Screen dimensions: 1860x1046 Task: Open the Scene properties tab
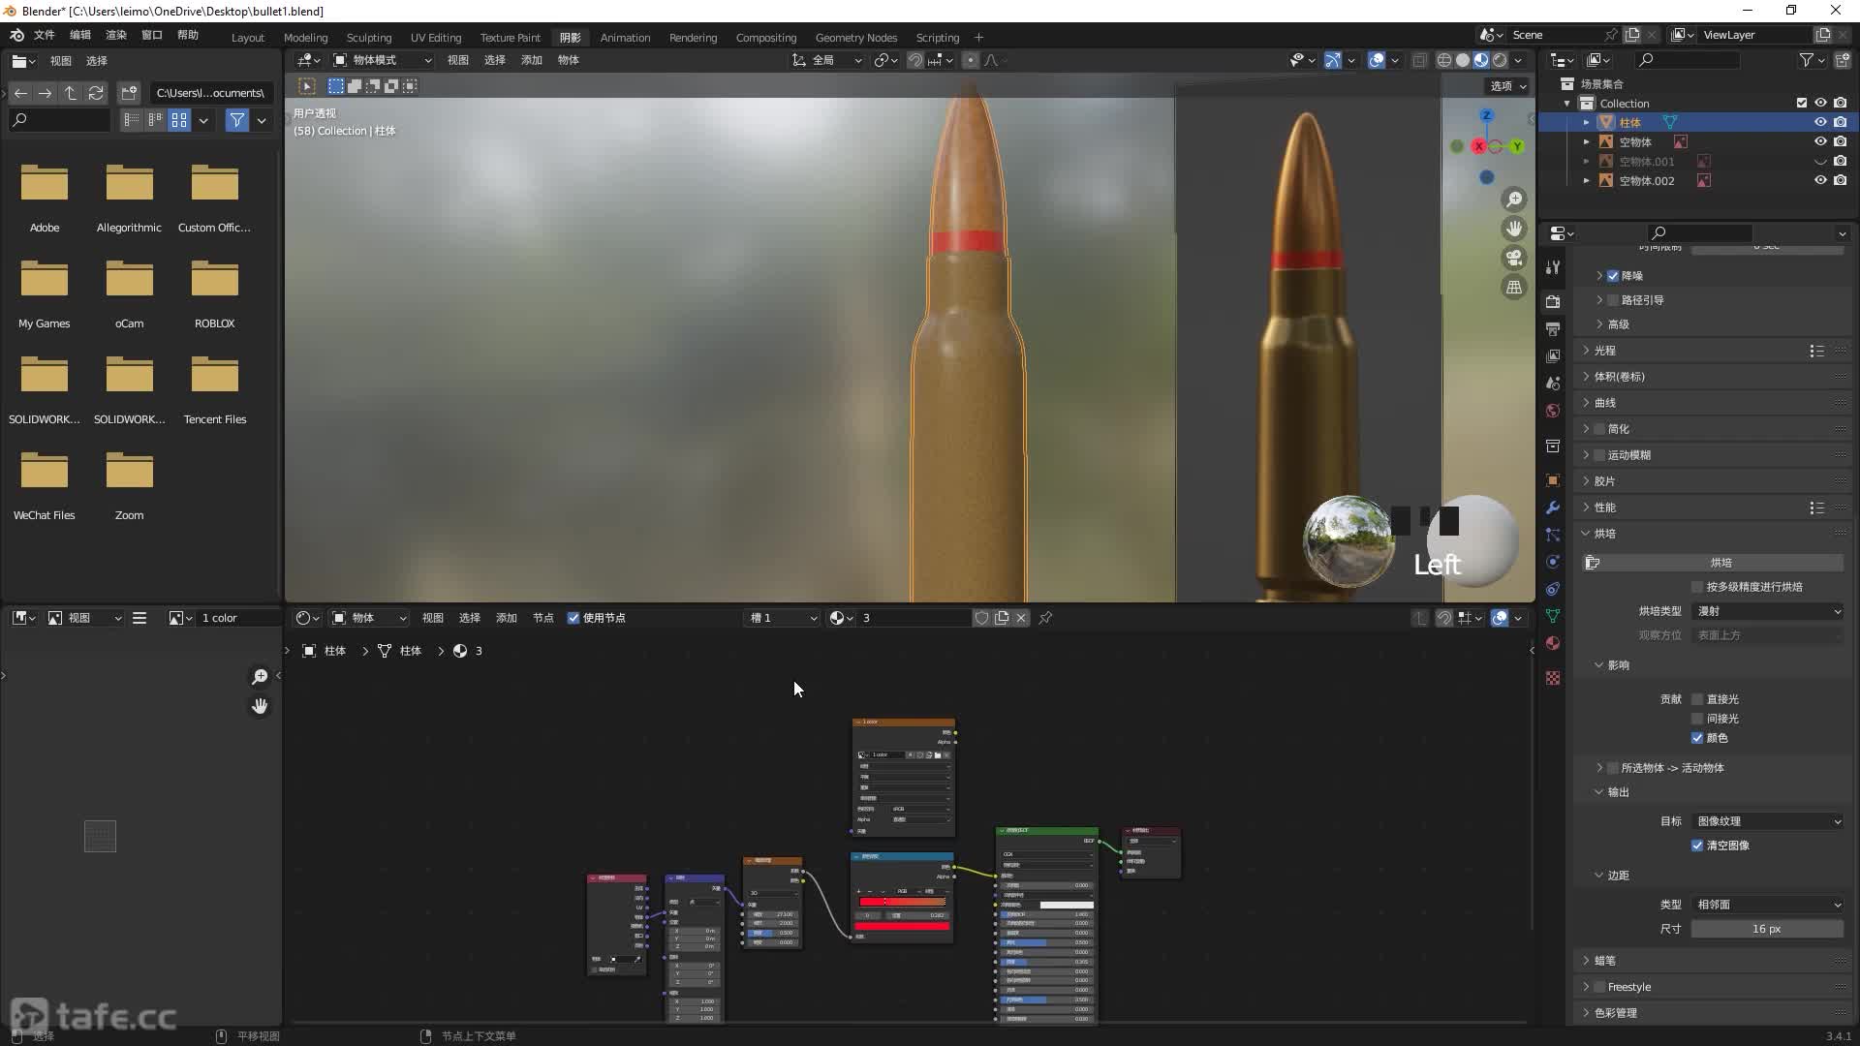[1553, 384]
